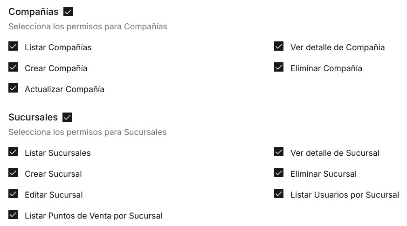Toggle Ver detalle de Sucursal checkbox
The height and width of the screenshot is (226, 407).
pyautogui.click(x=279, y=152)
